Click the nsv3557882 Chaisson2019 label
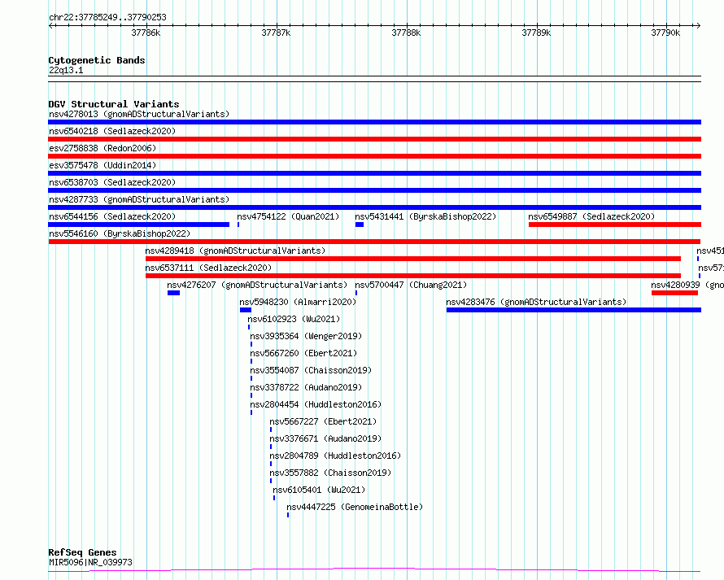Screen dimensions: 724x580 point(330,473)
